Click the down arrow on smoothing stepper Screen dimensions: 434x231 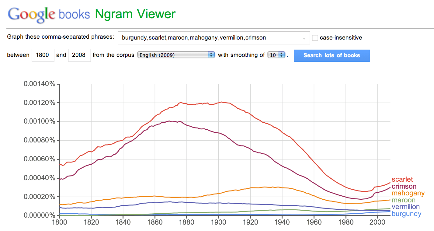[x=282, y=57]
